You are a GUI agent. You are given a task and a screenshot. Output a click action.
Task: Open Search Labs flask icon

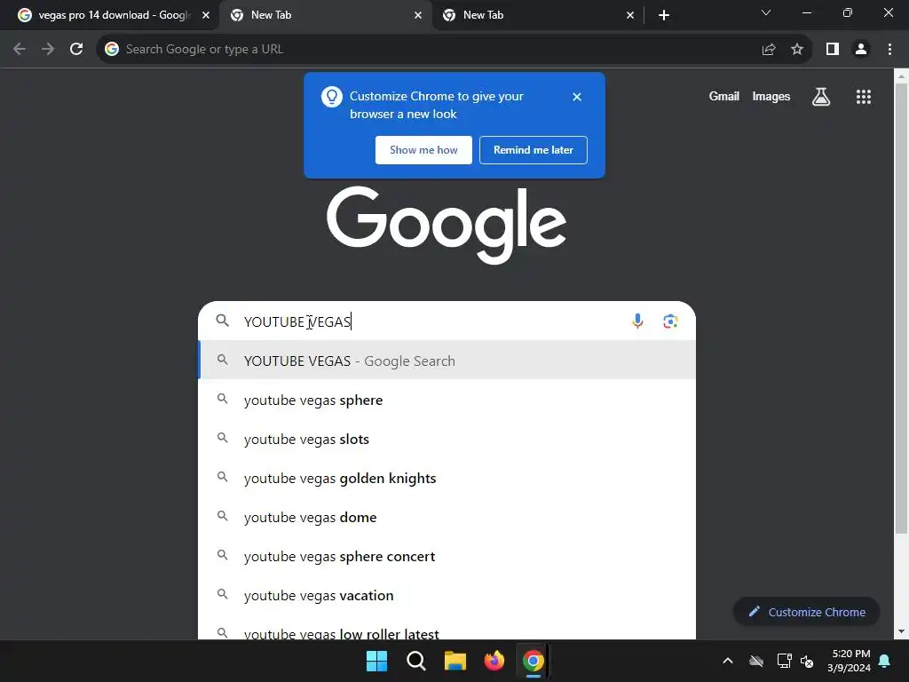point(821,97)
